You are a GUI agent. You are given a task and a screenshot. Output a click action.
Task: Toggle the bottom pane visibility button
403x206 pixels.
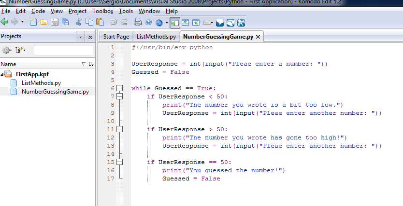point(185,23)
